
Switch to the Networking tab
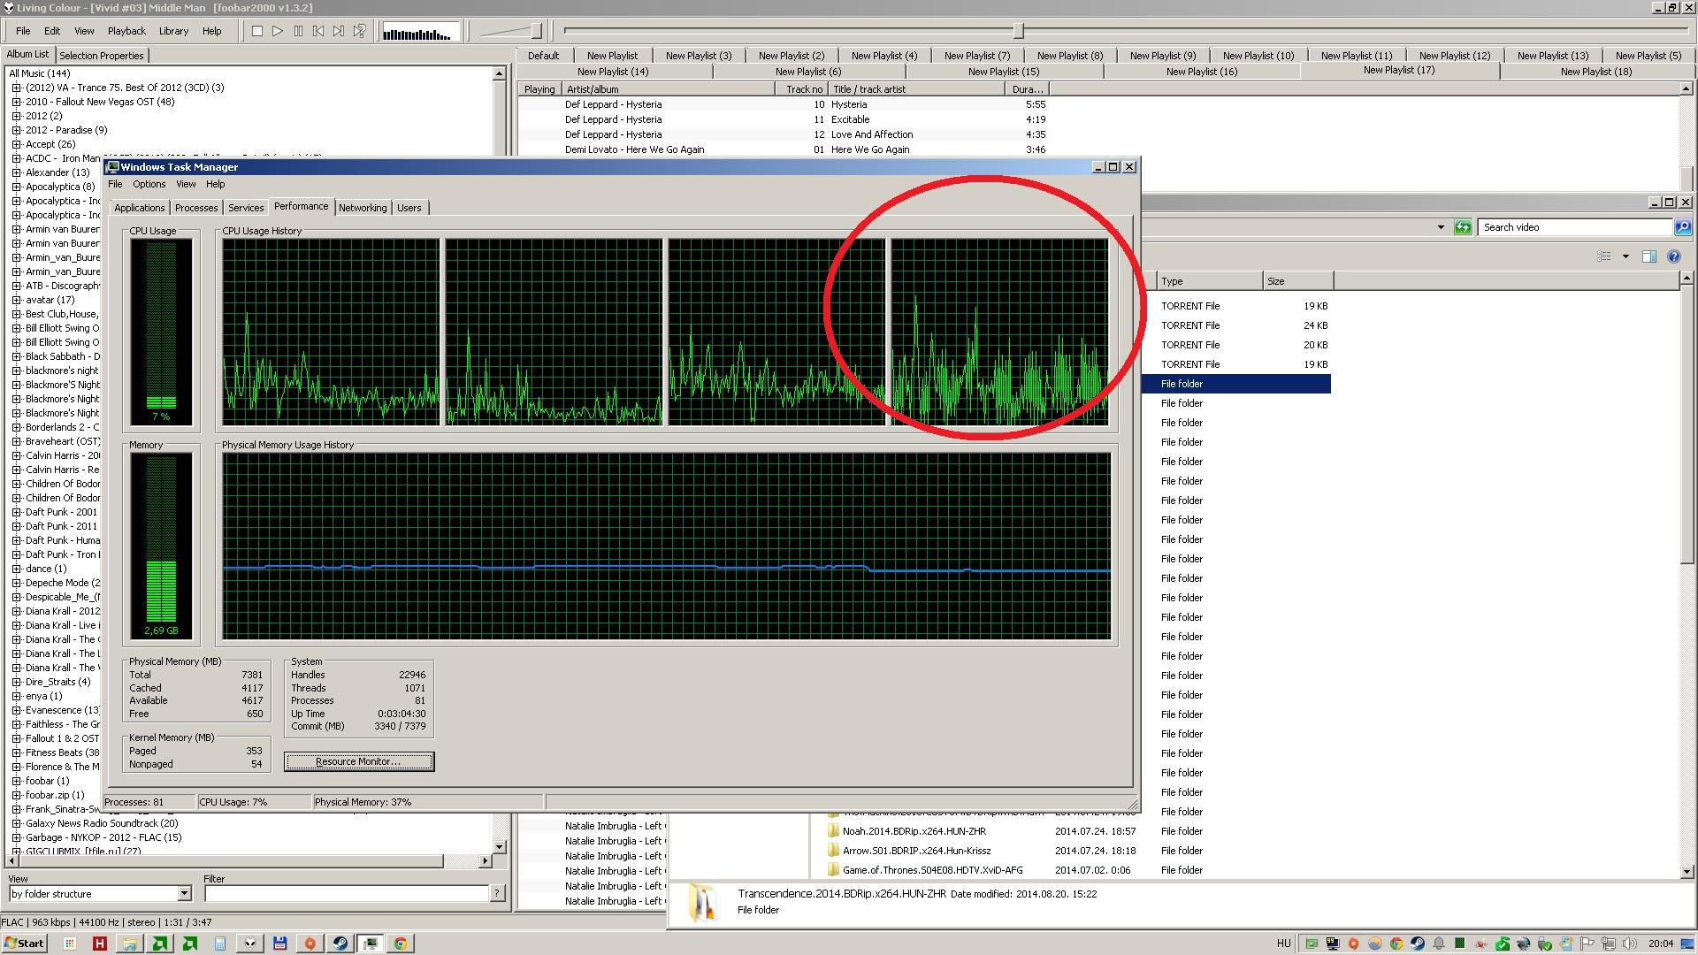[x=363, y=208]
